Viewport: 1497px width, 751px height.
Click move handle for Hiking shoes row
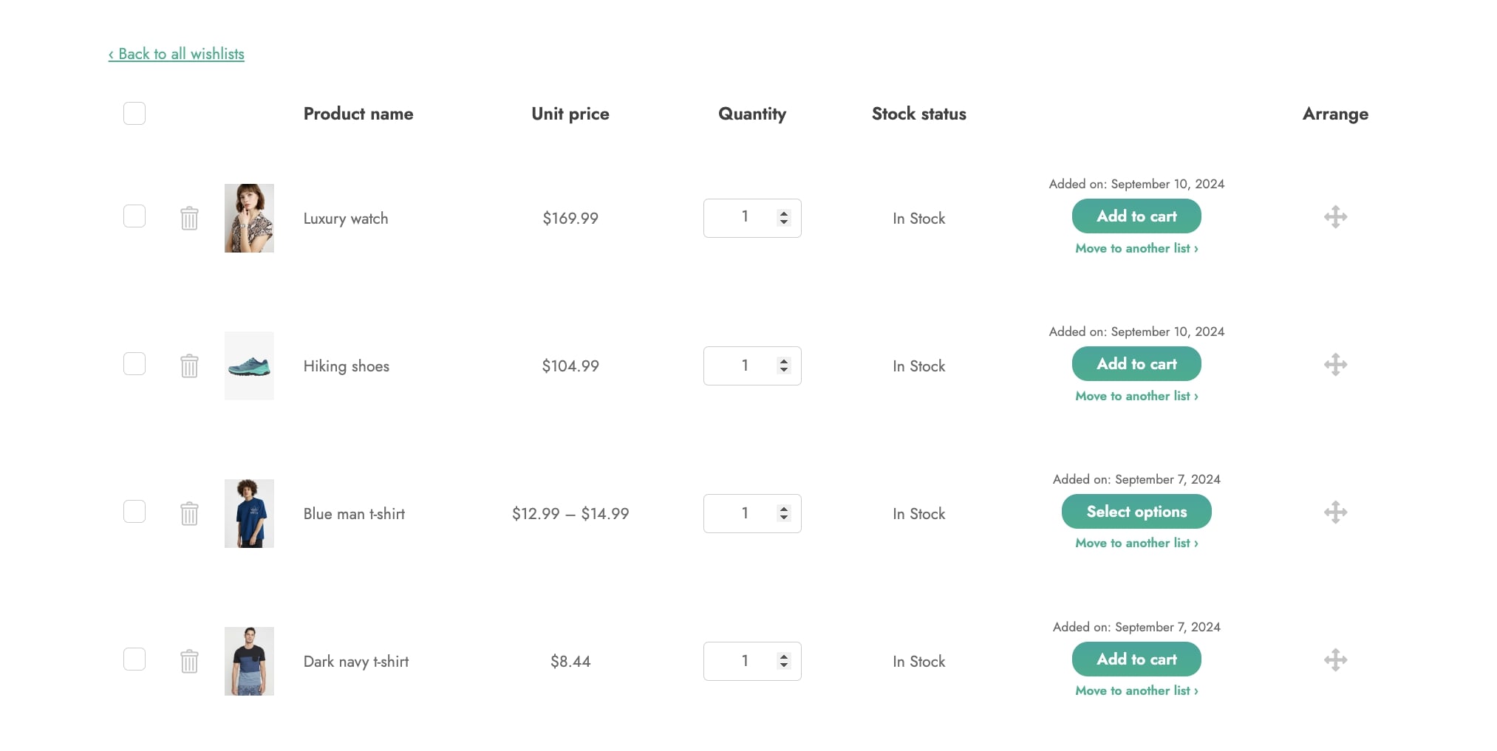pos(1335,365)
